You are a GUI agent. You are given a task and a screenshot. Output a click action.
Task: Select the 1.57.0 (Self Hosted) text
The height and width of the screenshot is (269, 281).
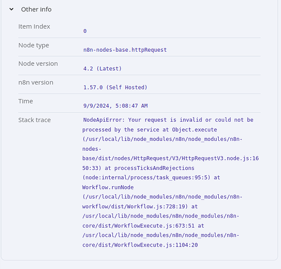point(115,87)
